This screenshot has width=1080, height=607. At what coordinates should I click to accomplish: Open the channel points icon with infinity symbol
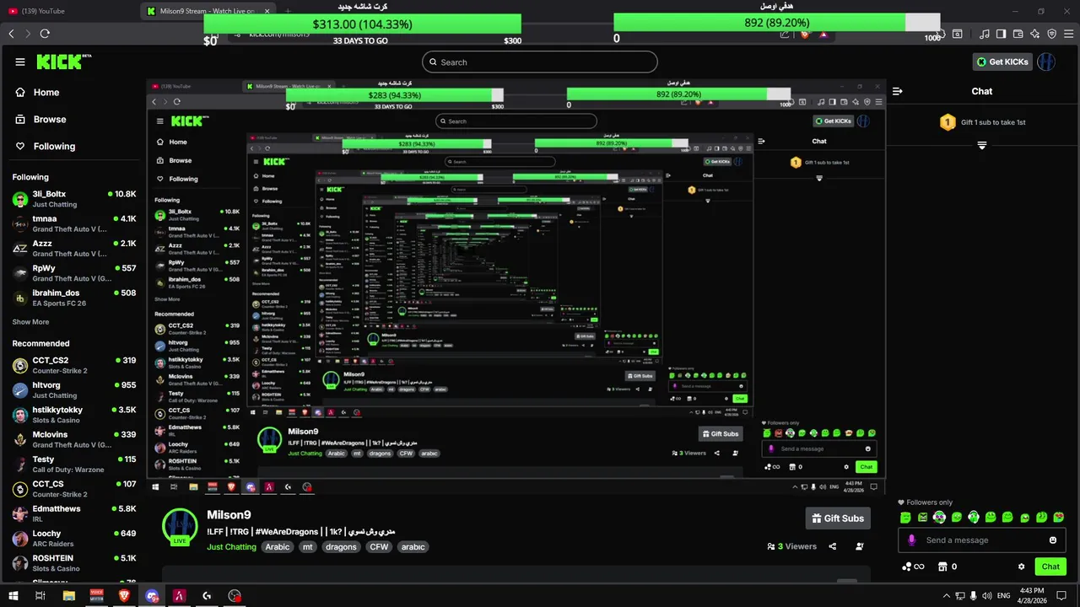[913, 567]
